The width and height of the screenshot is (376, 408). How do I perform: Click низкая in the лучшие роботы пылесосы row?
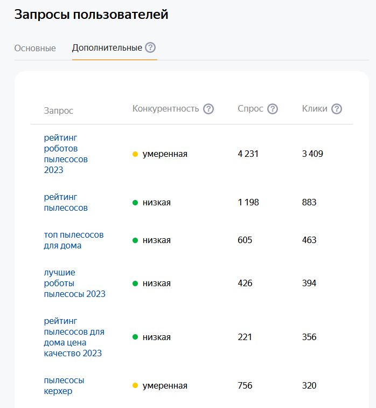157,283
